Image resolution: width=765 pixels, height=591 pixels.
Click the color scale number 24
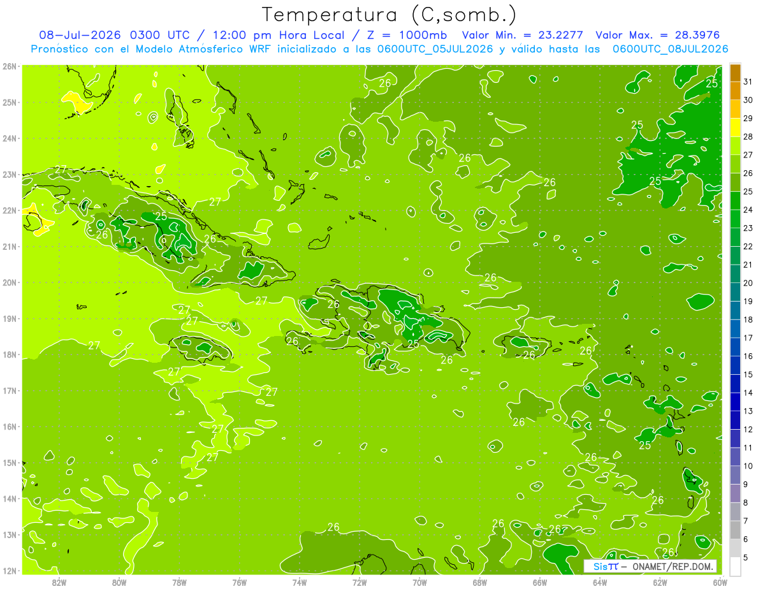click(x=748, y=210)
